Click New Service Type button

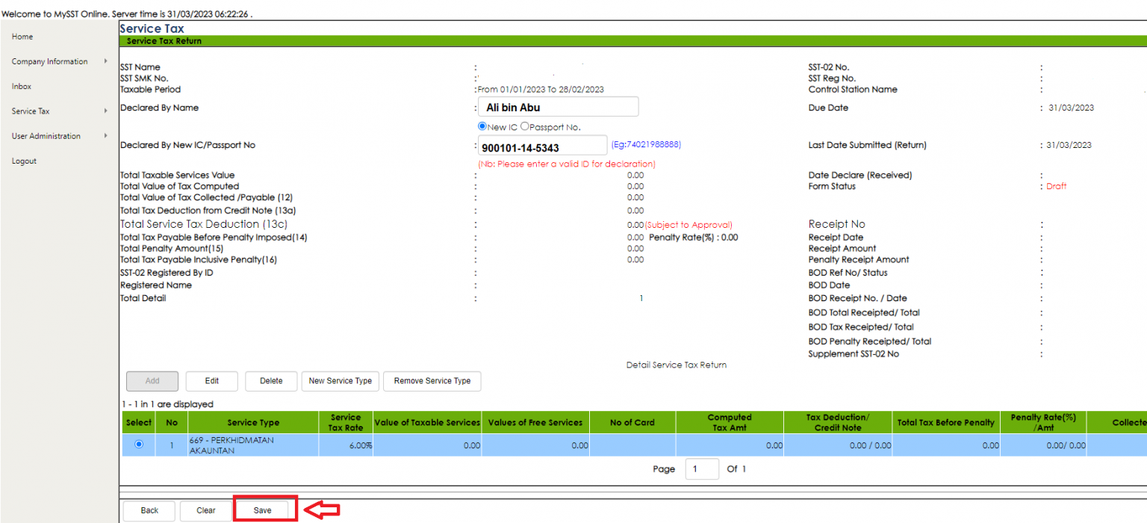coord(341,381)
